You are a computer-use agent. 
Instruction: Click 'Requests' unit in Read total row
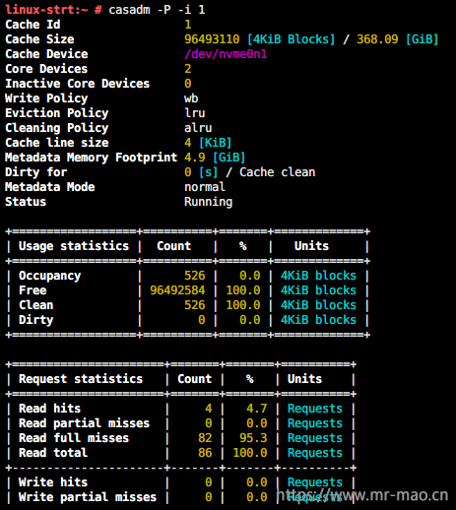(315, 454)
